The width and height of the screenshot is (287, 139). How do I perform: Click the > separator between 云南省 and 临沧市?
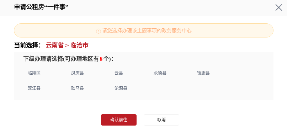click(67, 46)
